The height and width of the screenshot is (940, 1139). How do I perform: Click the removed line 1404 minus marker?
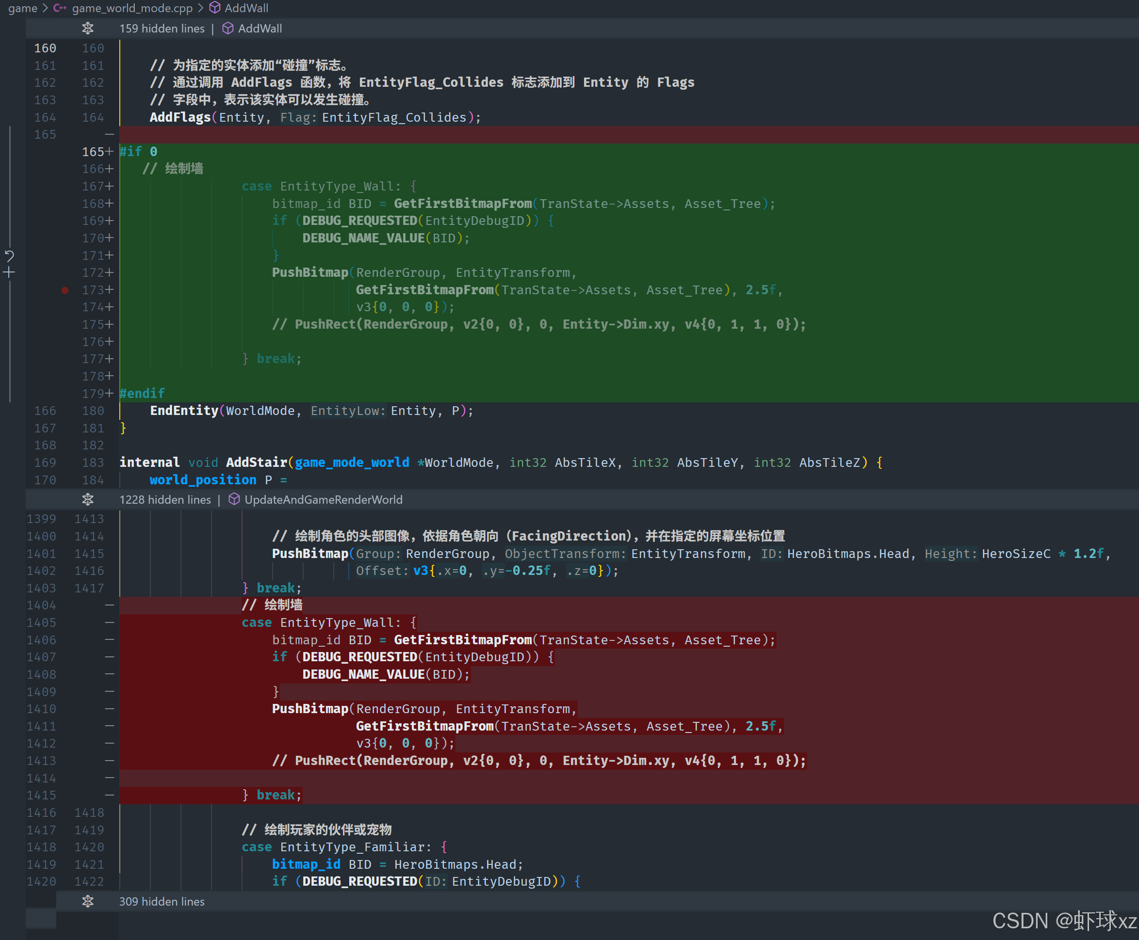[x=110, y=605]
